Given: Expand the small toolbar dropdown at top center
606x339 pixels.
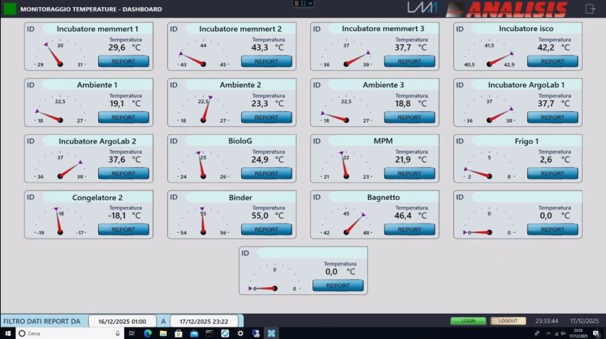Looking at the screenshot, I should pyautogui.click(x=304, y=4).
